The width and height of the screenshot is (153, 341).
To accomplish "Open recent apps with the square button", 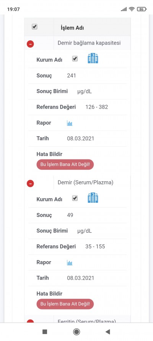I will pyautogui.click(x=45, y=332).
